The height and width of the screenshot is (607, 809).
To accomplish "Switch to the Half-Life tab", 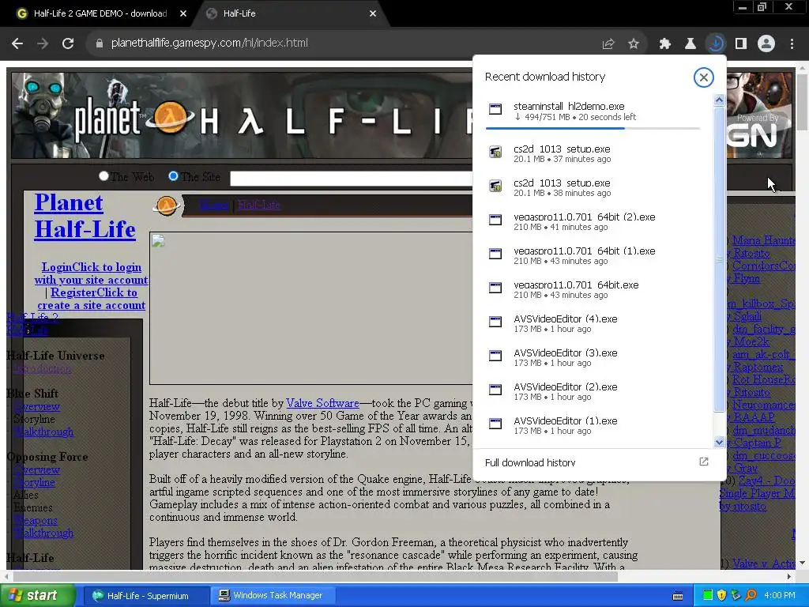I will pyautogui.click(x=289, y=13).
